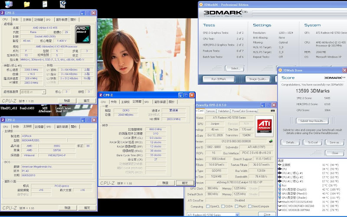Click the CPU #1 core #3 sensor icon
The image size is (347, 217).
pos(279,181)
